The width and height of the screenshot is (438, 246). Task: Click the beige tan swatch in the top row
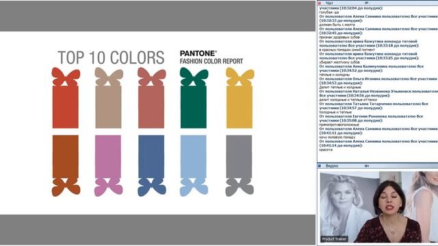point(108,107)
